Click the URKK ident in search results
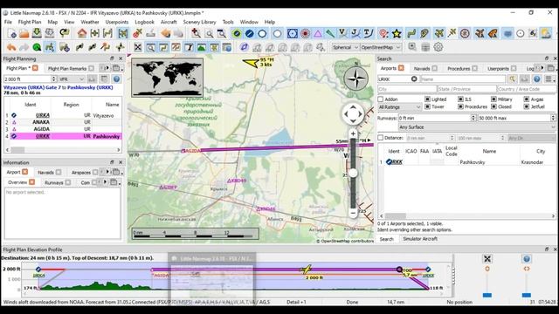This screenshot has width=559, height=314. 394,162
